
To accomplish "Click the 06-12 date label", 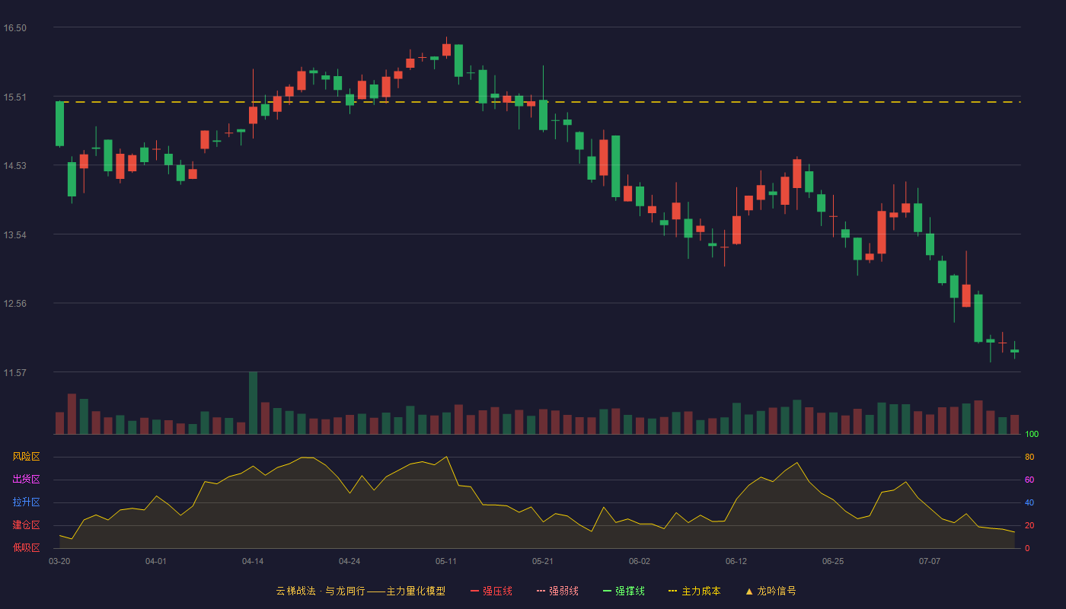I will tap(736, 561).
